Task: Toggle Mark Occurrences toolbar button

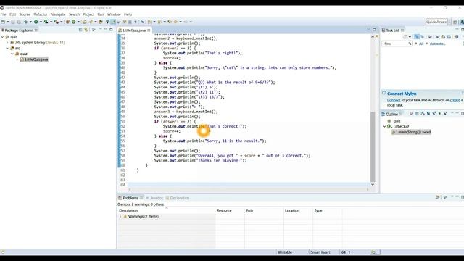Action: coord(113,22)
